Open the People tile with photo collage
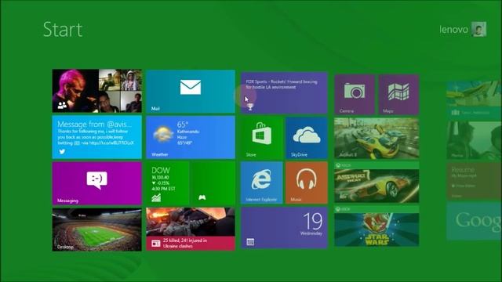The height and width of the screenshot is (282, 502). tap(96, 91)
